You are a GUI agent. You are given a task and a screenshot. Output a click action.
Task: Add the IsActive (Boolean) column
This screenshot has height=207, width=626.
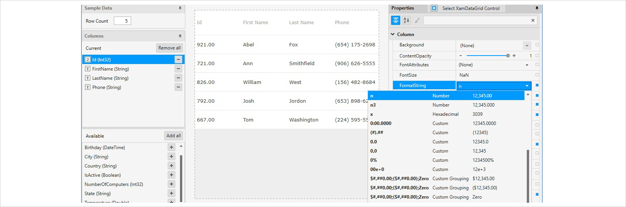point(171,175)
